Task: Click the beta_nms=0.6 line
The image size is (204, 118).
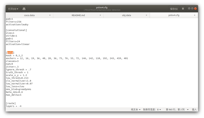Action: coord(14,92)
